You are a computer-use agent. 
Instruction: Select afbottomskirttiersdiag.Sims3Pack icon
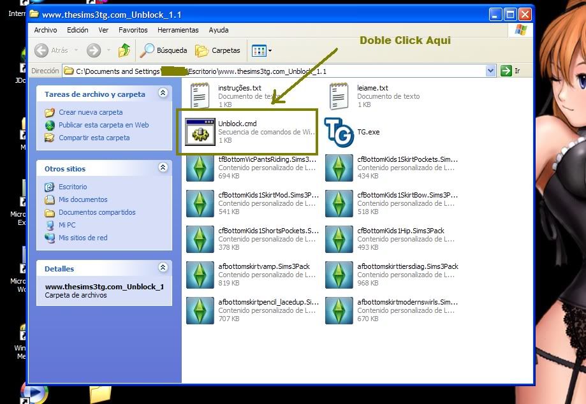[339, 275]
